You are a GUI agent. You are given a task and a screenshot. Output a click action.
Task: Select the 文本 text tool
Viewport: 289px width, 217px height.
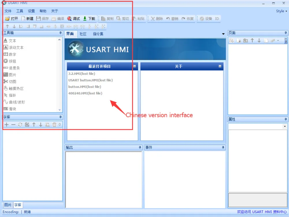coord(10,40)
